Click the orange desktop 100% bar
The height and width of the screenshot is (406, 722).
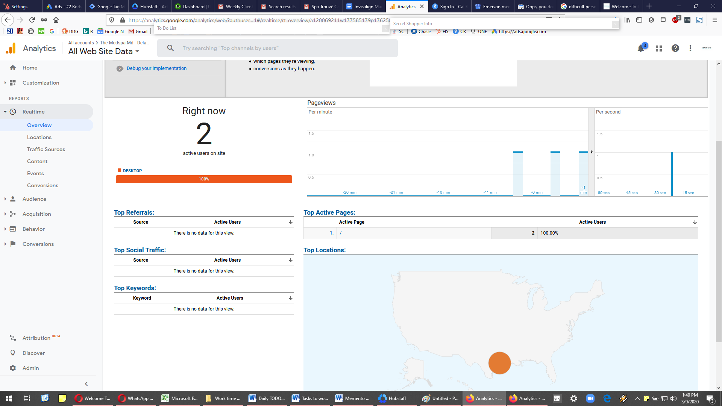pos(204,179)
